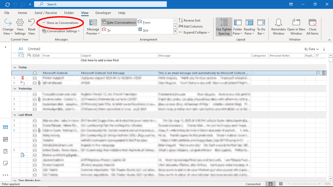Collapse the Last Week group
This screenshot has height=187, width=333.
[x=15, y=115]
